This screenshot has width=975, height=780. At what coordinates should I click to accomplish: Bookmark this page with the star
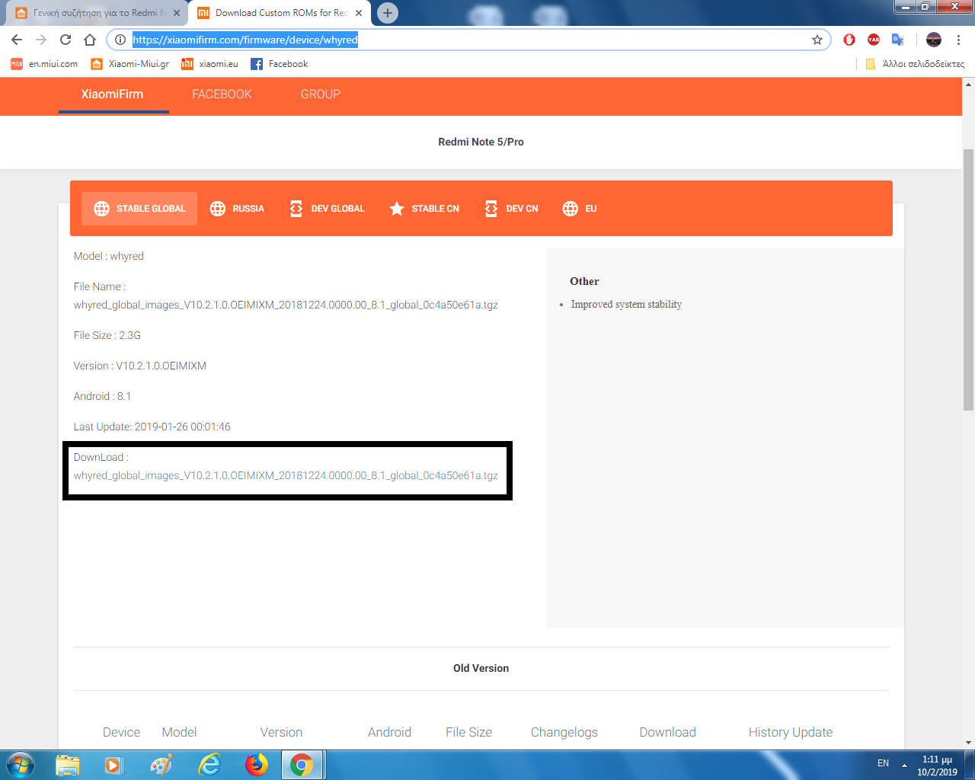tap(817, 40)
